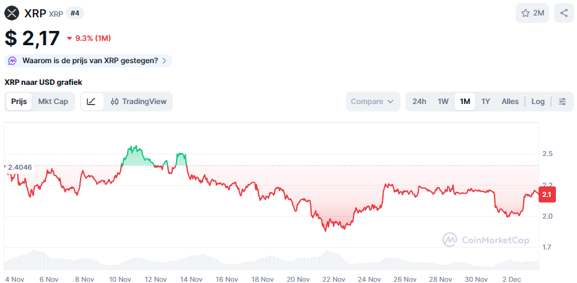
Task: Set chart range to 1M
Action: pos(465,102)
